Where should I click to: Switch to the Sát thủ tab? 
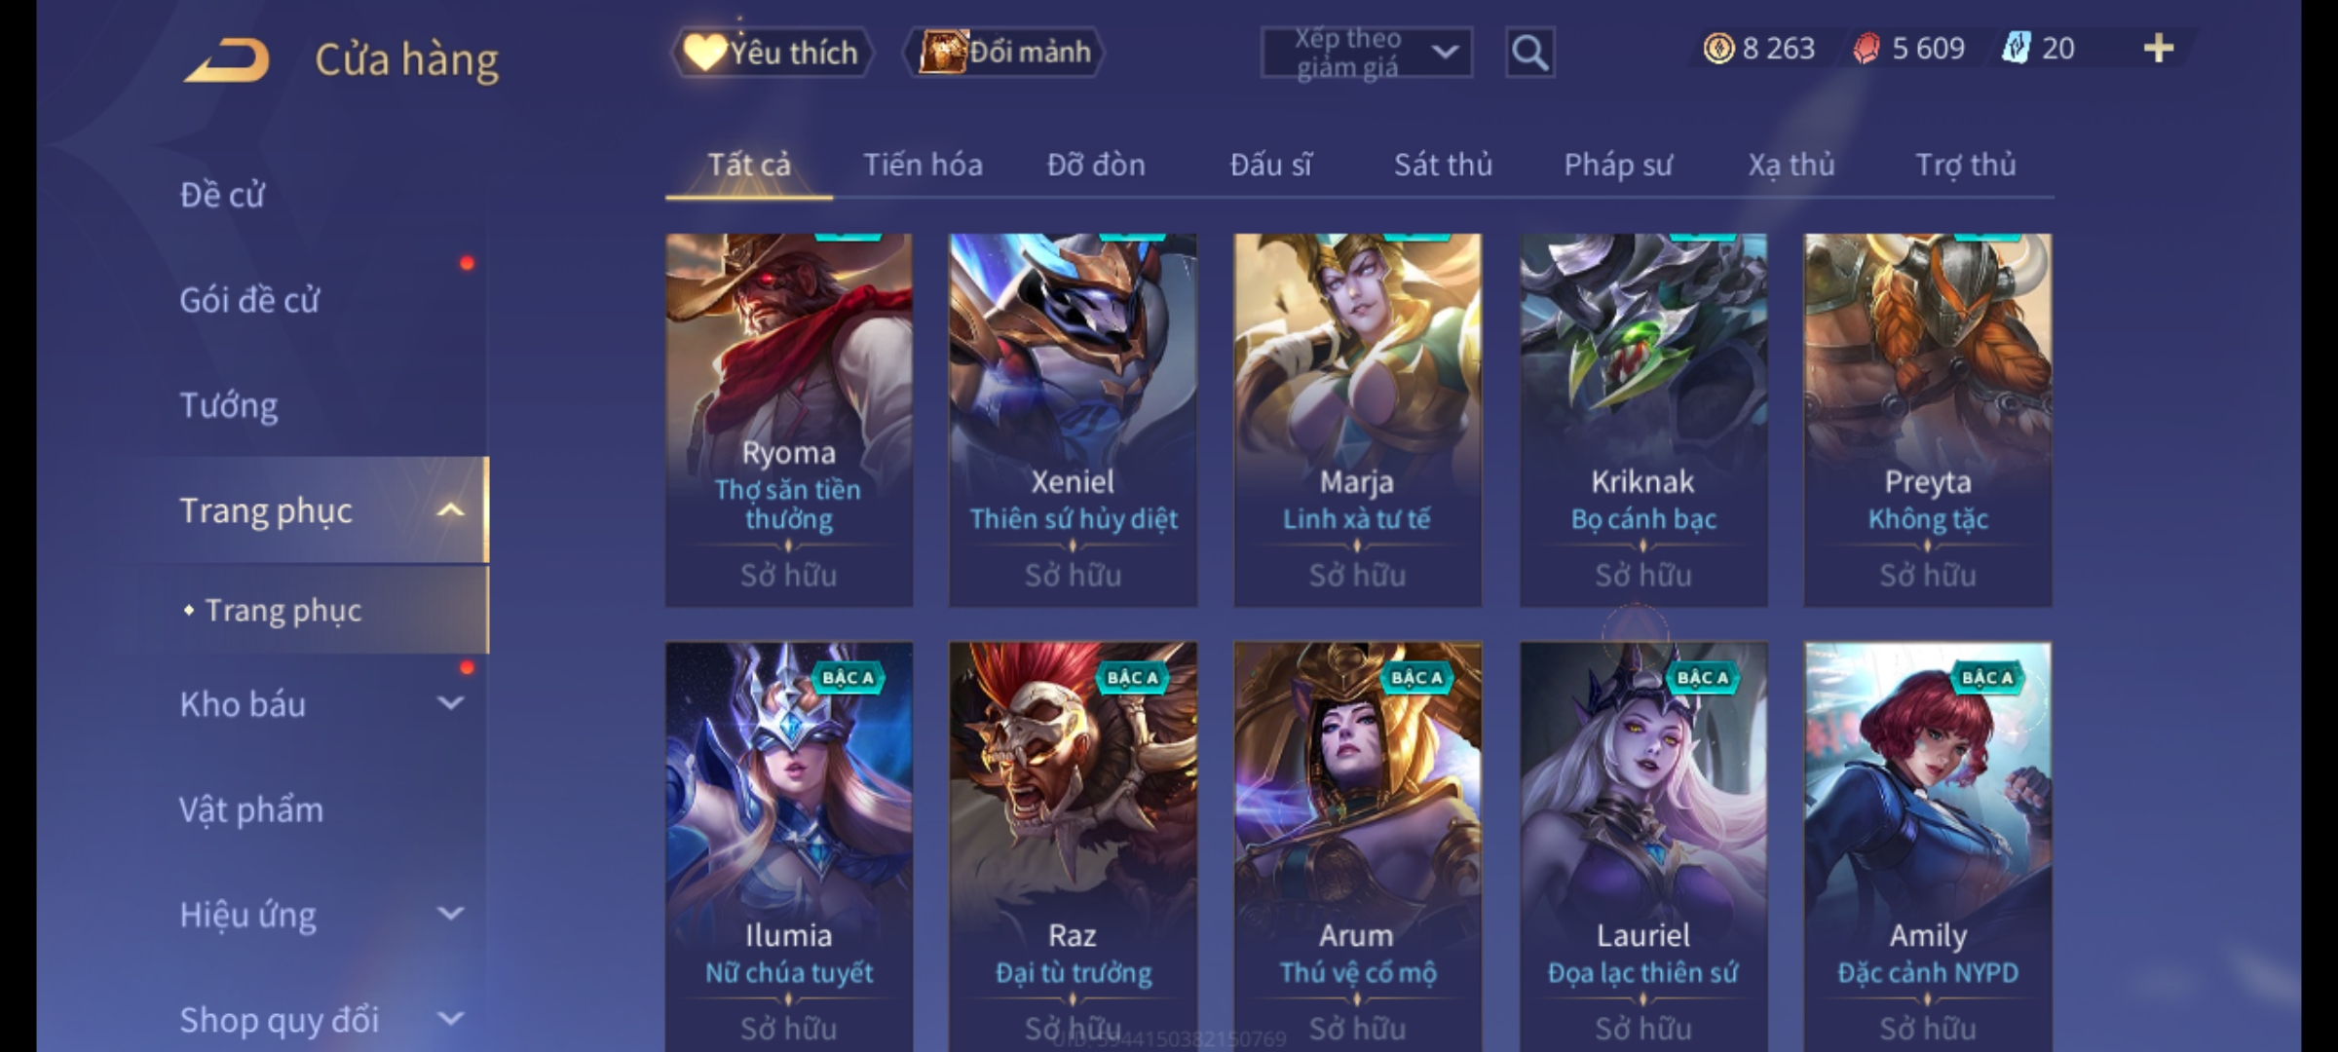[x=1443, y=165]
